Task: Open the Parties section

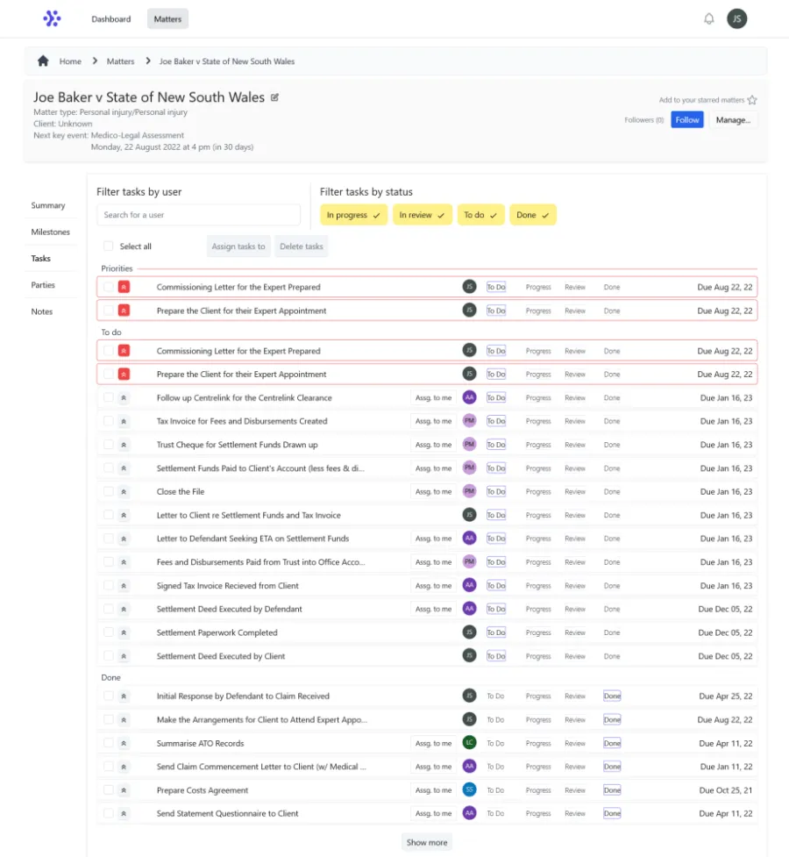Action: click(43, 285)
